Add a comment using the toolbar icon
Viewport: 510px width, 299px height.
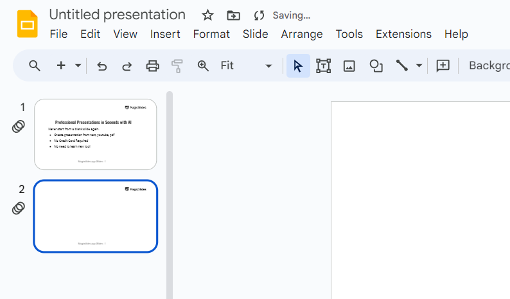[443, 65]
